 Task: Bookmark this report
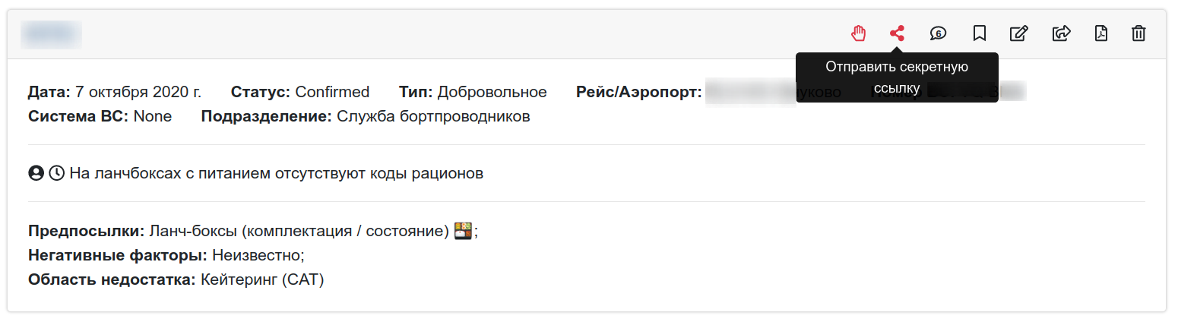click(980, 33)
